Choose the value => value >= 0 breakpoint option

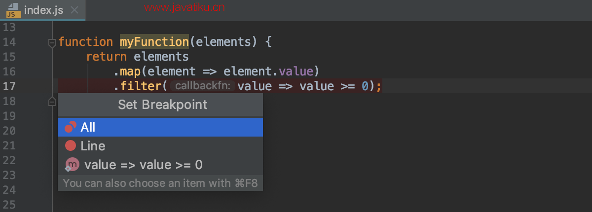pos(160,165)
